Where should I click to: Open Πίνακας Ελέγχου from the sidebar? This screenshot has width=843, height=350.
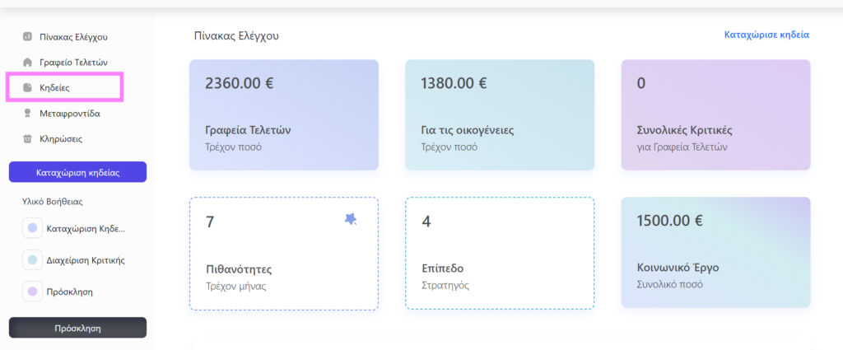73,37
